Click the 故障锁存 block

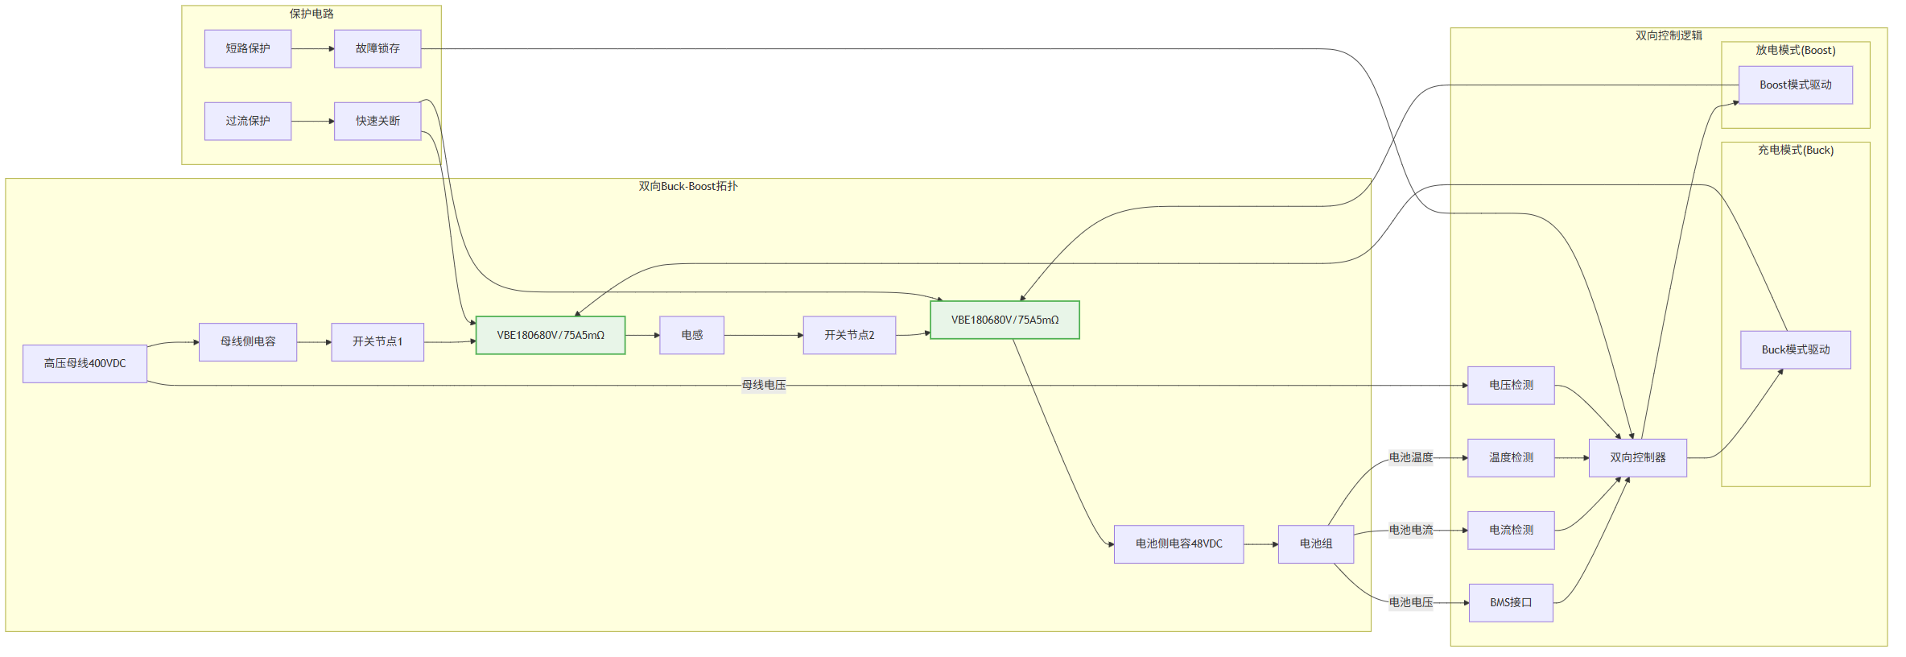377,49
